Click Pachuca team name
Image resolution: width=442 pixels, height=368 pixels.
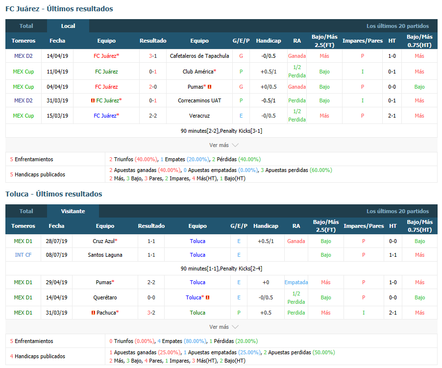(x=106, y=313)
